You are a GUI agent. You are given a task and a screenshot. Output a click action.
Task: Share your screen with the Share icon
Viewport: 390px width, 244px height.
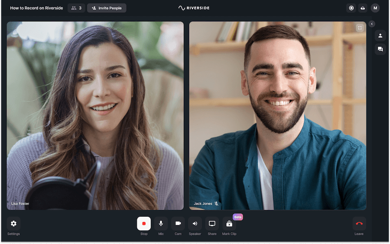212,223
